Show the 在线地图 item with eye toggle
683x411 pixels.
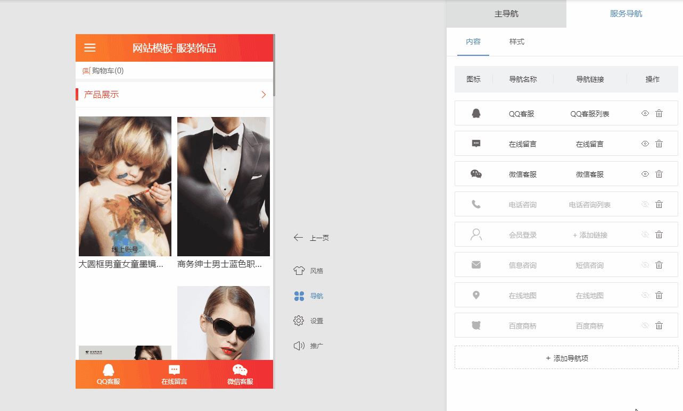[645, 295]
